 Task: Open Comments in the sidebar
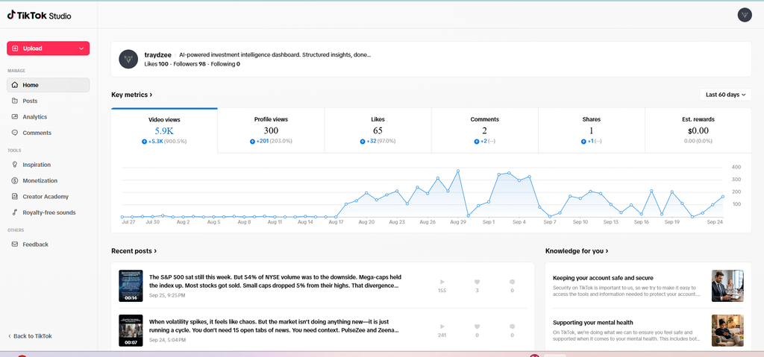point(48,133)
